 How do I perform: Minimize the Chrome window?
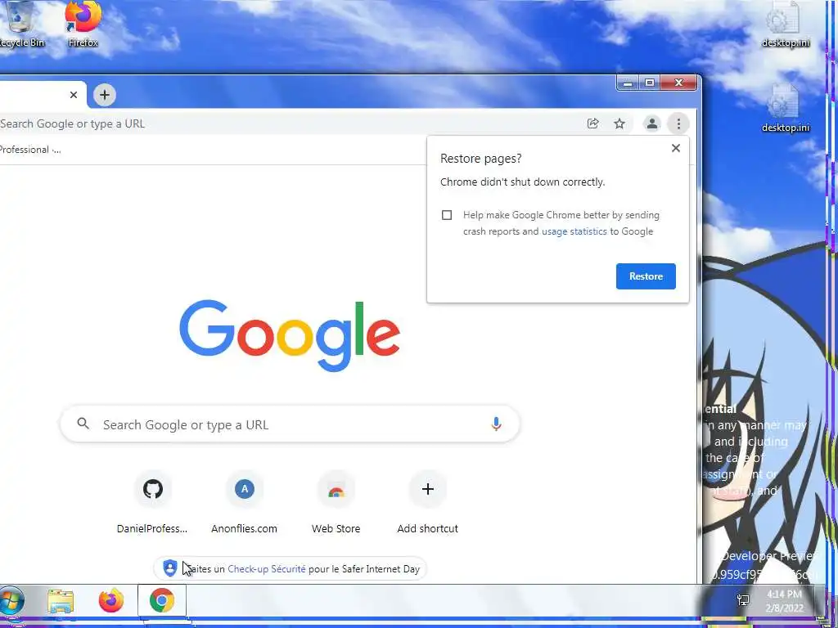click(x=628, y=83)
